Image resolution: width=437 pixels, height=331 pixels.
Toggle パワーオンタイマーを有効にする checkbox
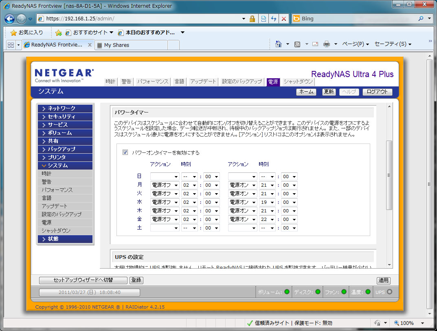coord(125,152)
